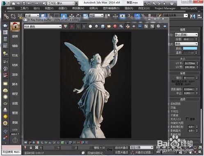This screenshot has height=156, width=204.
Task: Open the selection filter 全部 dropdown
Action: pos(32,16)
